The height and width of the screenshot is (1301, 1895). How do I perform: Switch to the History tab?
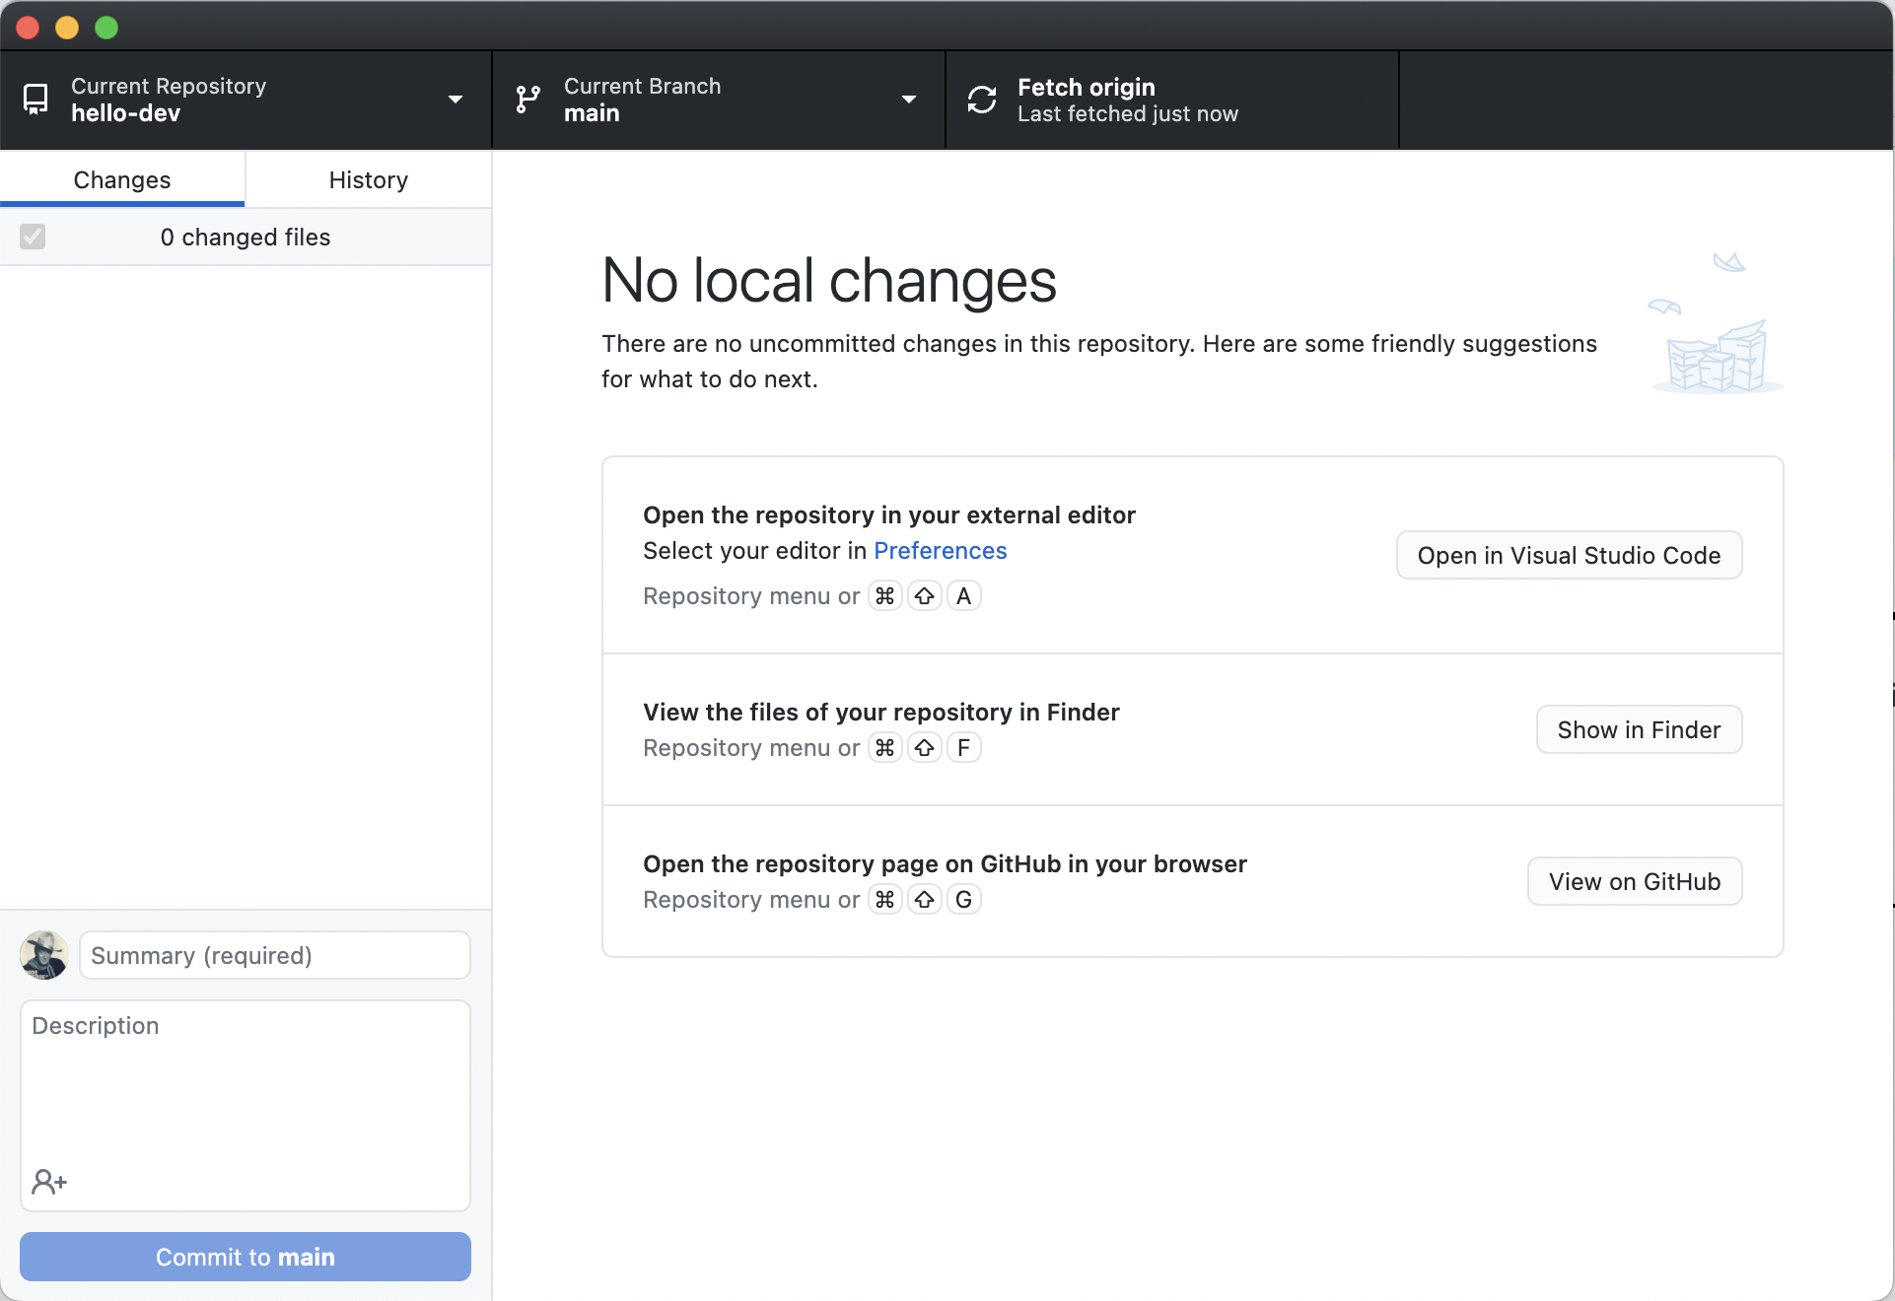pyautogui.click(x=368, y=180)
